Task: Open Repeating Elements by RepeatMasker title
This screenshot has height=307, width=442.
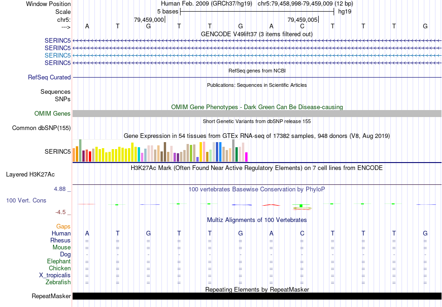Action: [257, 289]
